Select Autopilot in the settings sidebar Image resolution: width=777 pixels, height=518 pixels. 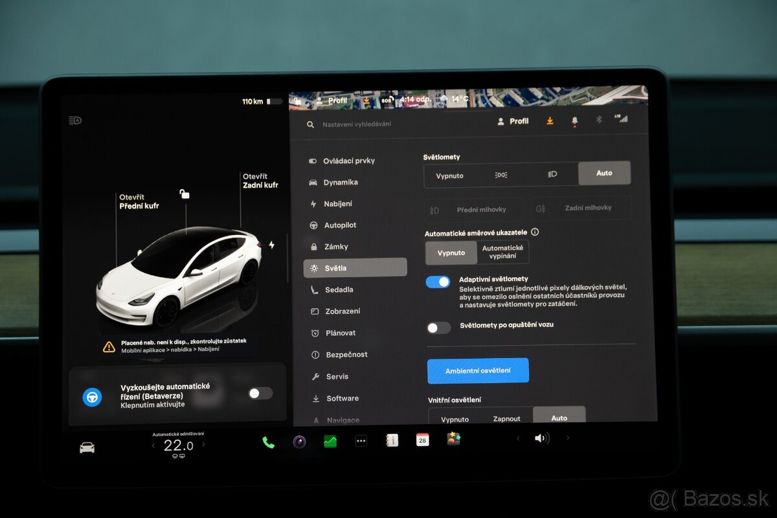(342, 225)
